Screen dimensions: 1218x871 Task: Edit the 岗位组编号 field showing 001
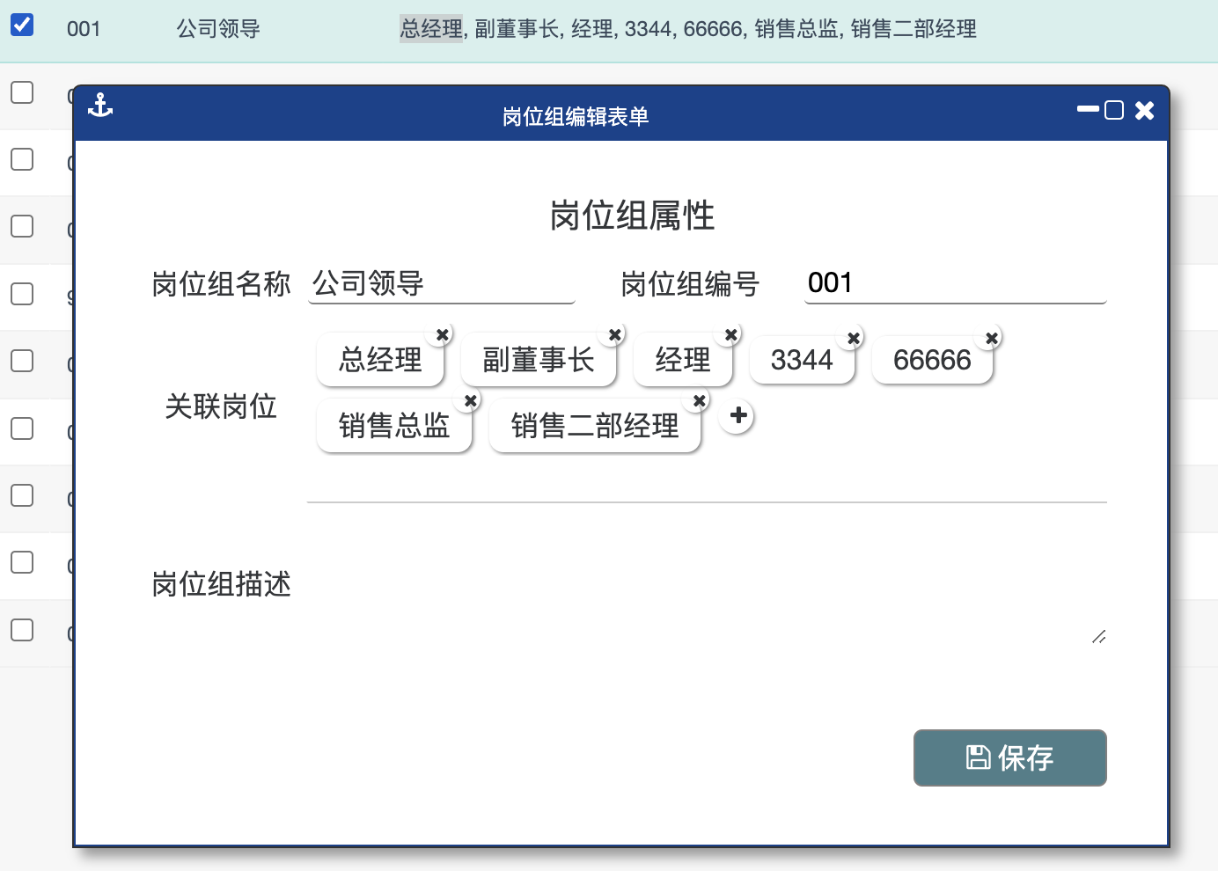point(954,283)
